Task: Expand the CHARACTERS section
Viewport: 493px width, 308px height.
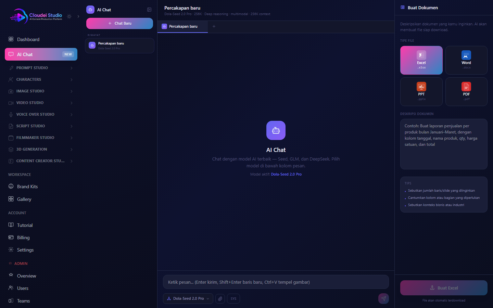Action: tap(41, 79)
